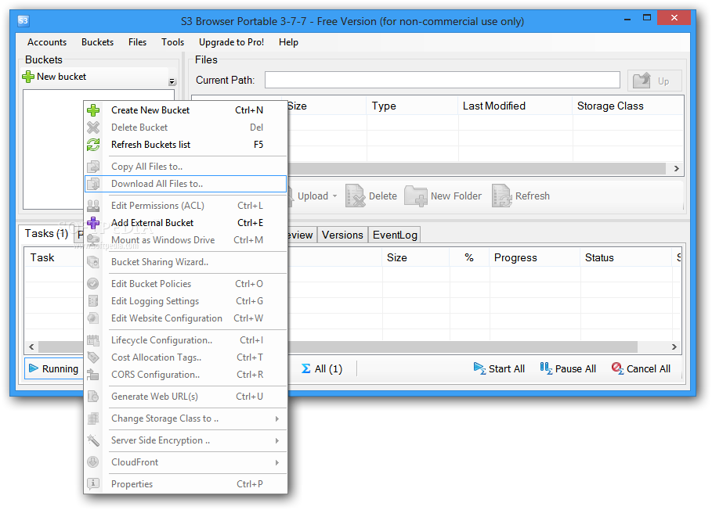
Task: Switch to the Versions tab
Action: tap(342, 235)
